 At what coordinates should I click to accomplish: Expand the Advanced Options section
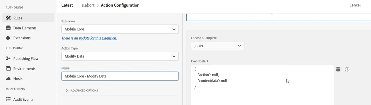tap(82, 90)
